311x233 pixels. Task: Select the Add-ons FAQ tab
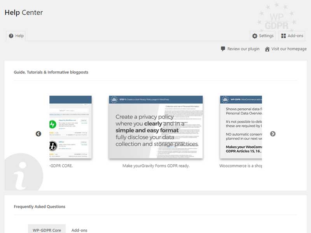pyautogui.click(x=79, y=230)
